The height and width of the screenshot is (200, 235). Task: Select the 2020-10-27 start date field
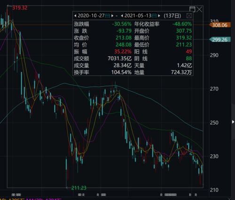[91, 16]
